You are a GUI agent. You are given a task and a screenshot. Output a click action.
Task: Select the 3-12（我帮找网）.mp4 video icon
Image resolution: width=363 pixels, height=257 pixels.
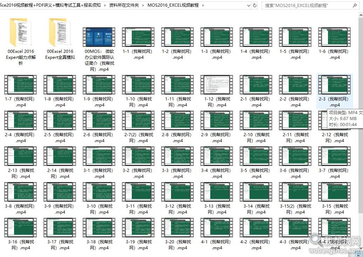[178, 192]
